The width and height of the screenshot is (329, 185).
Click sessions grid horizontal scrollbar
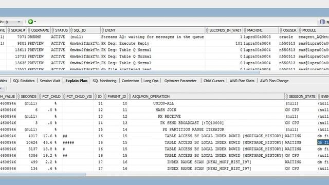[130, 72]
